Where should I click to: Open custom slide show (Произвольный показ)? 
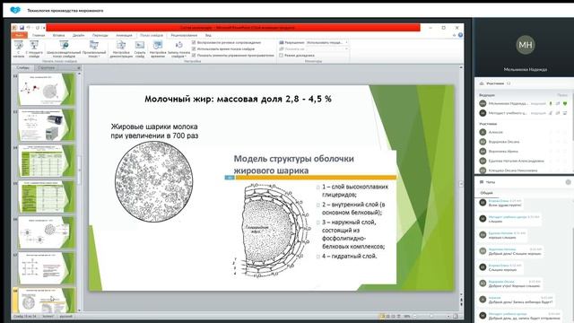click(94, 49)
